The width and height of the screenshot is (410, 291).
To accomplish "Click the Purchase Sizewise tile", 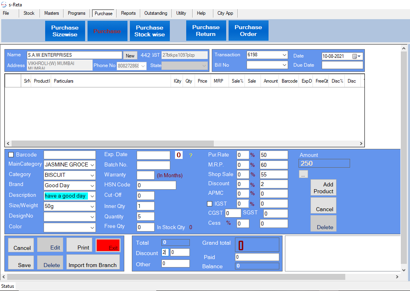I will pyautogui.click(x=65, y=31).
